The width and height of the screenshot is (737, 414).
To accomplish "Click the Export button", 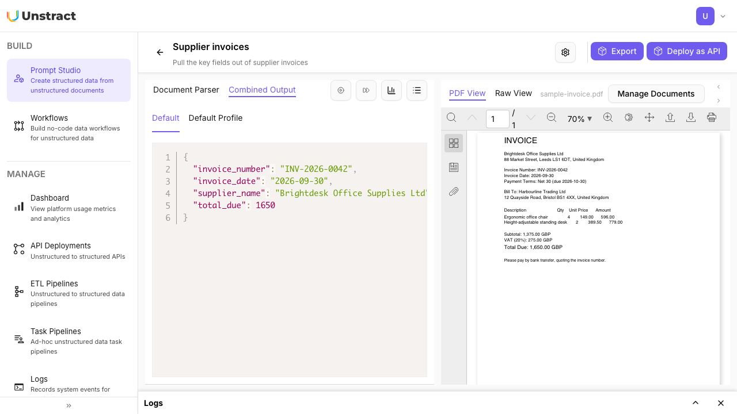I will pos(617,51).
